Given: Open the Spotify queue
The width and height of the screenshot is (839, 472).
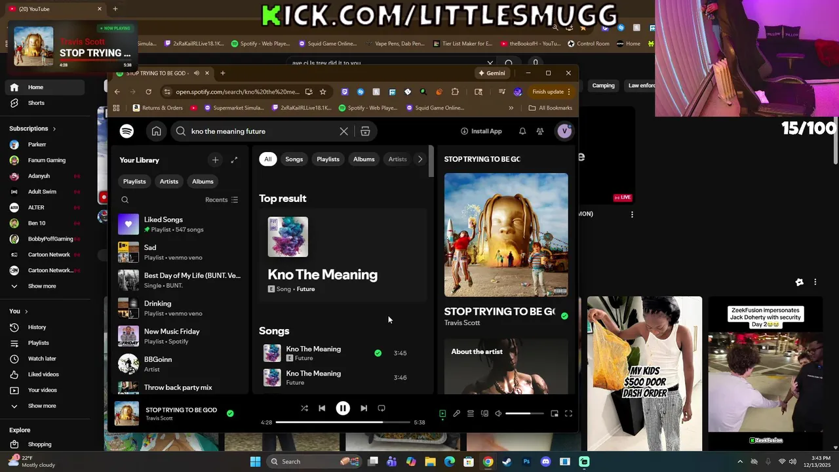Looking at the screenshot, I should [x=471, y=414].
